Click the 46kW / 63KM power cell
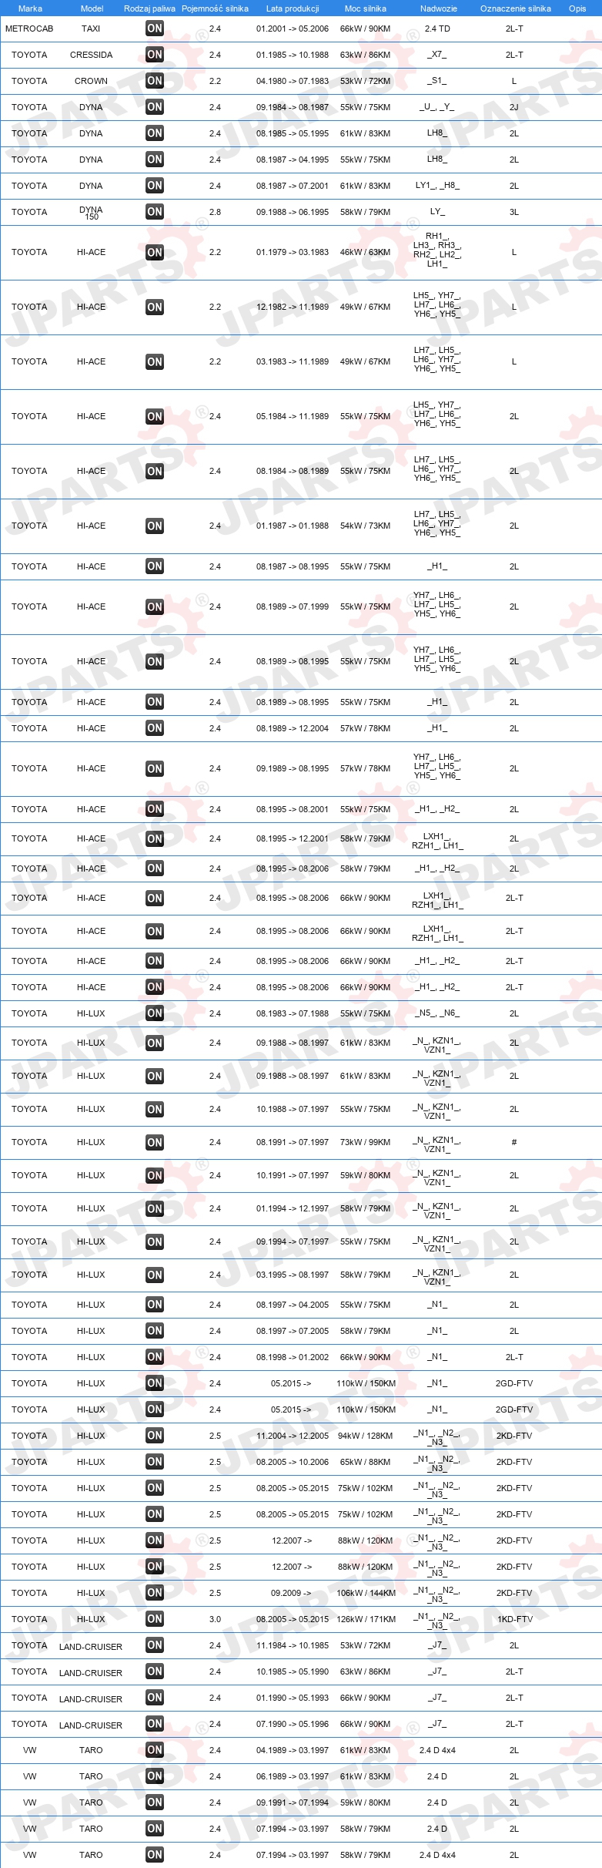The height and width of the screenshot is (1868, 602). coord(366,252)
